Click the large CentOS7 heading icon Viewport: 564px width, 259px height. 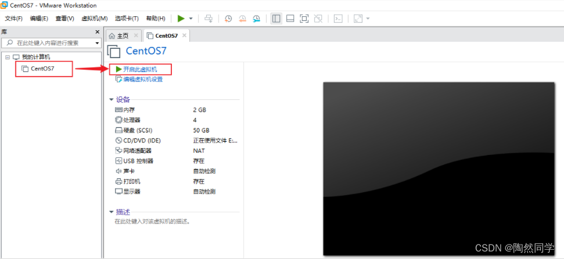click(114, 51)
